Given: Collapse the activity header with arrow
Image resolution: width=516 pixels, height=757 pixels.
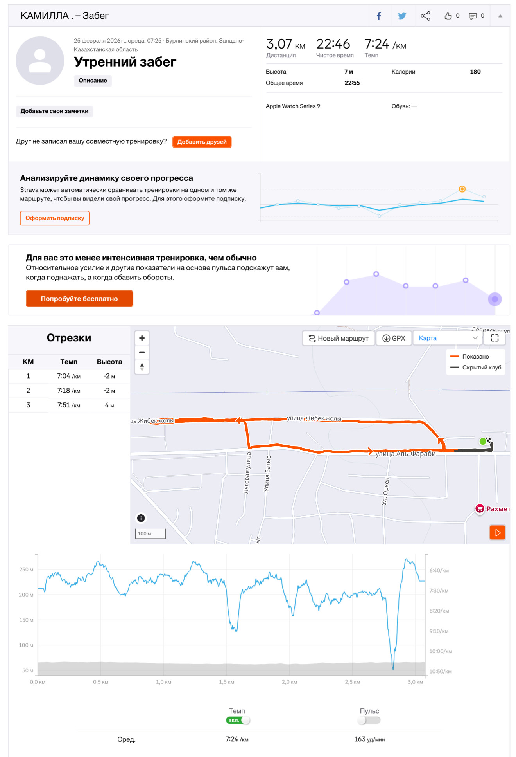Looking at the screenshot, I should (500, 16).
